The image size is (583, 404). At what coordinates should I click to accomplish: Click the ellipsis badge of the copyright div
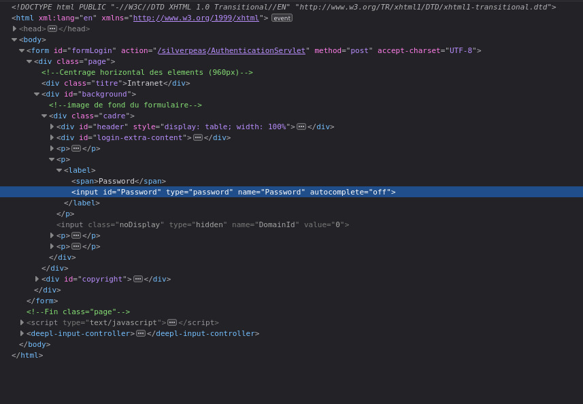tap(138, 279)
